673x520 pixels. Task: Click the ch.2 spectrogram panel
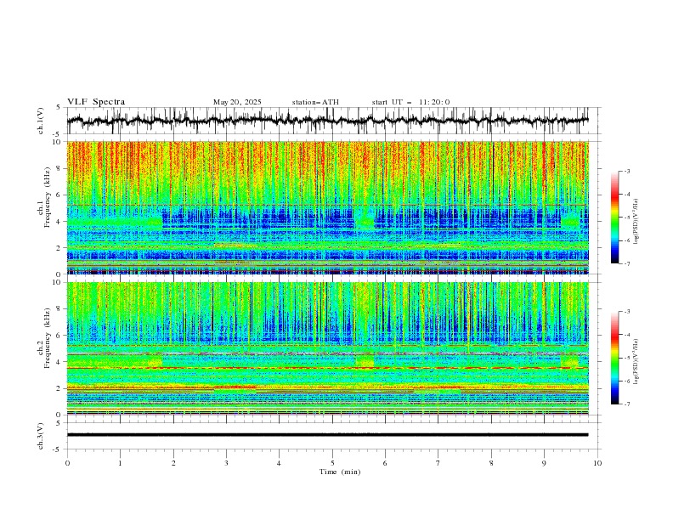click(328, 348)
